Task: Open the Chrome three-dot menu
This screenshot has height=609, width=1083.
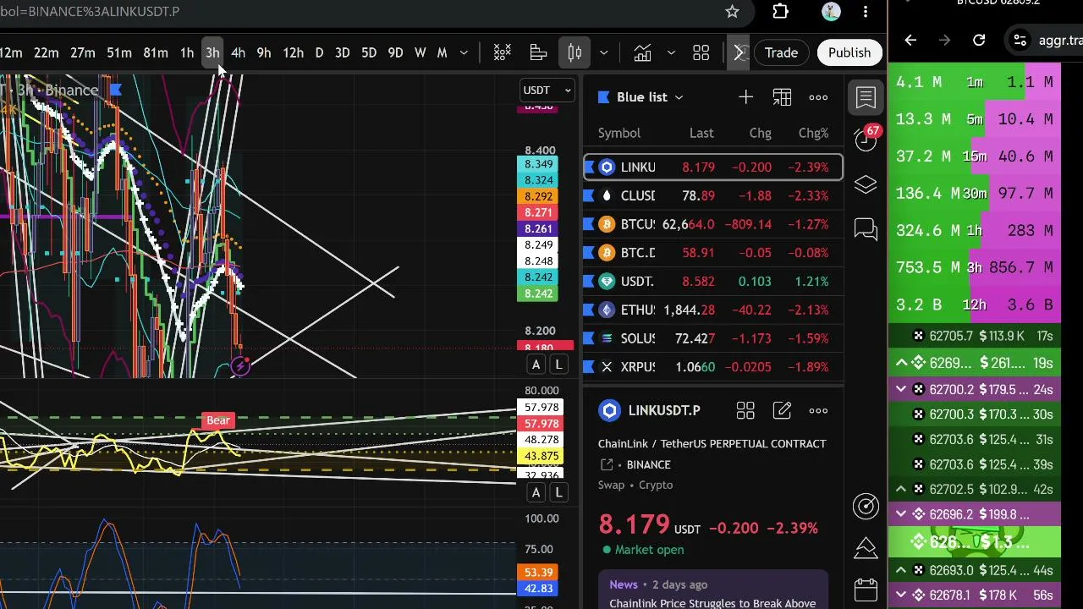Action: (x=866, y=12)
